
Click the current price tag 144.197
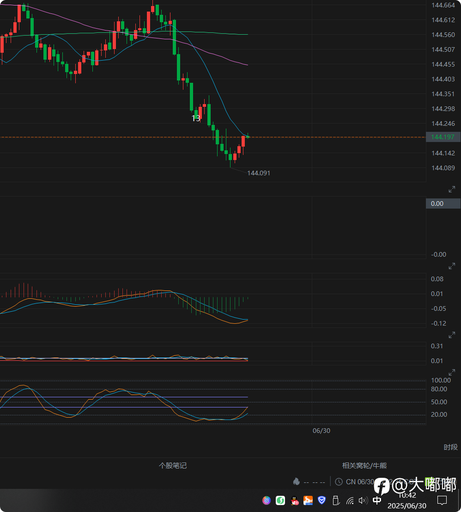coord(443,137)
